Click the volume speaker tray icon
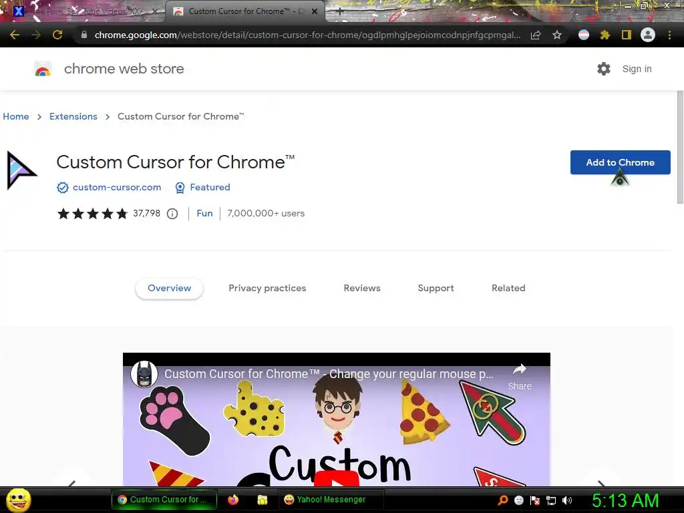This screenshot has width=684, height=513. click(x=567, y=500)
